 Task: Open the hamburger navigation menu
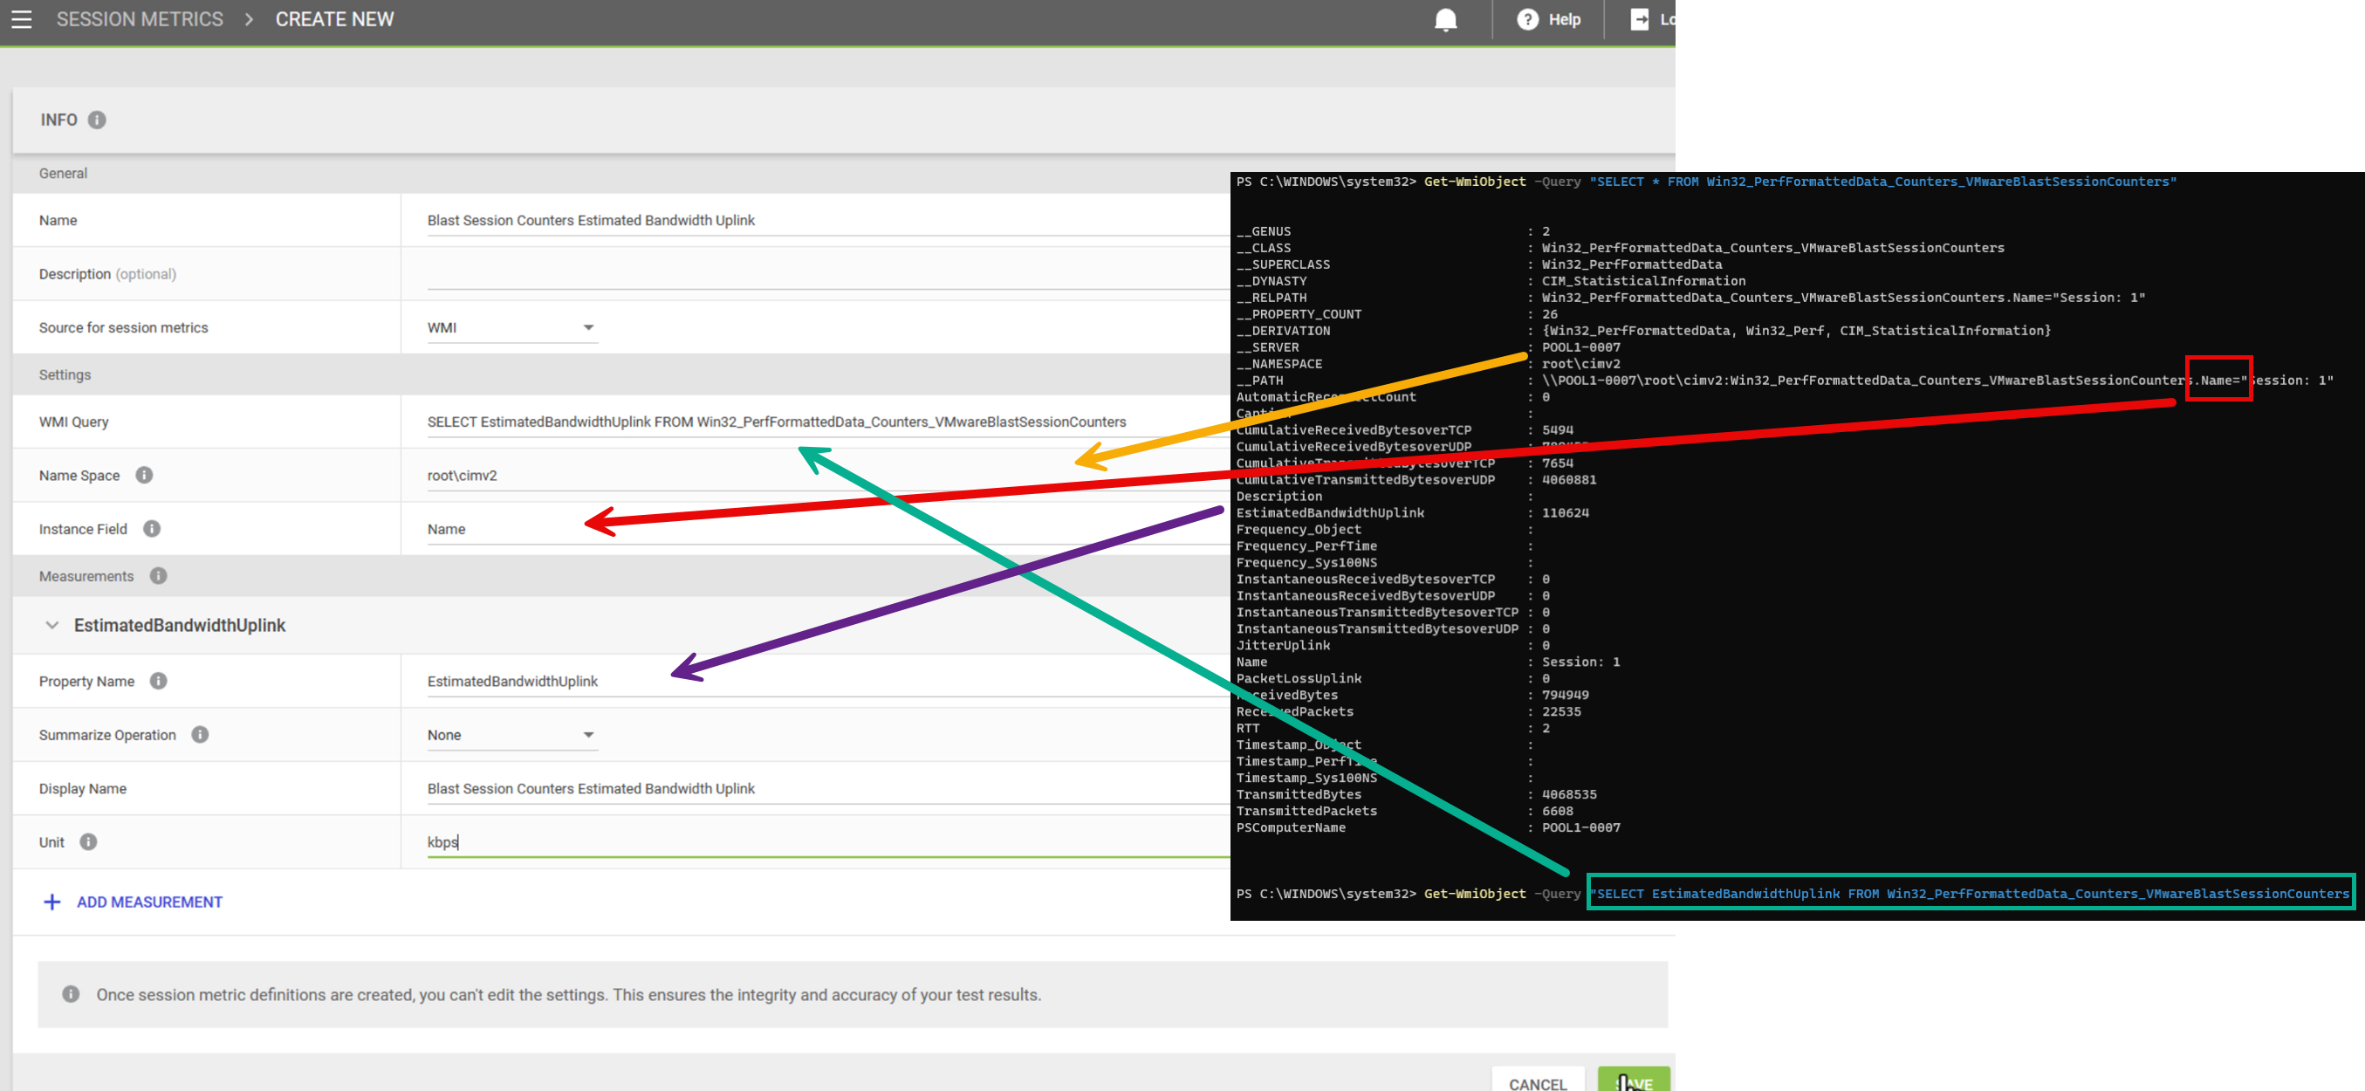[x=21, y=19]
